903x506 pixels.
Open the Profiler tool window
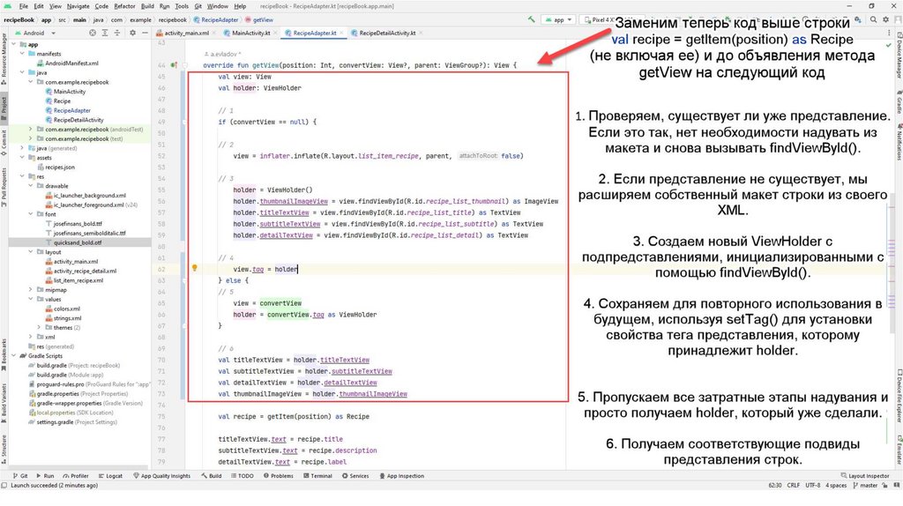click(76, 476)
